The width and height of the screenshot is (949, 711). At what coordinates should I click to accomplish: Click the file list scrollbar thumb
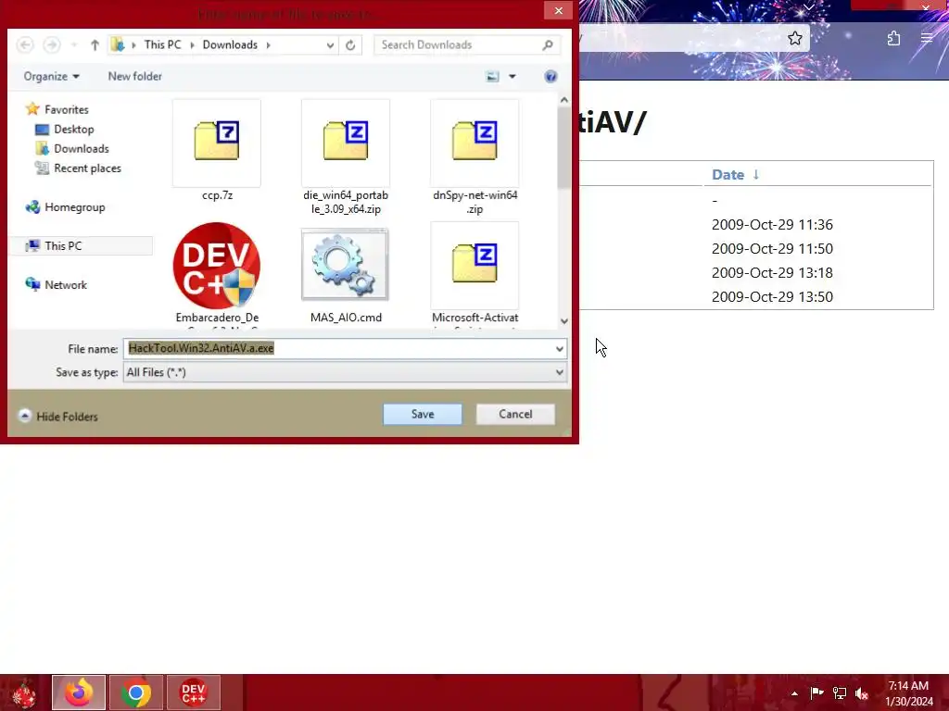click(564, 148)
